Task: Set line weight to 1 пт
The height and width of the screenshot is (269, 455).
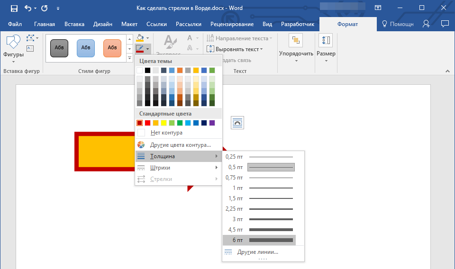Action: point(259,188)
